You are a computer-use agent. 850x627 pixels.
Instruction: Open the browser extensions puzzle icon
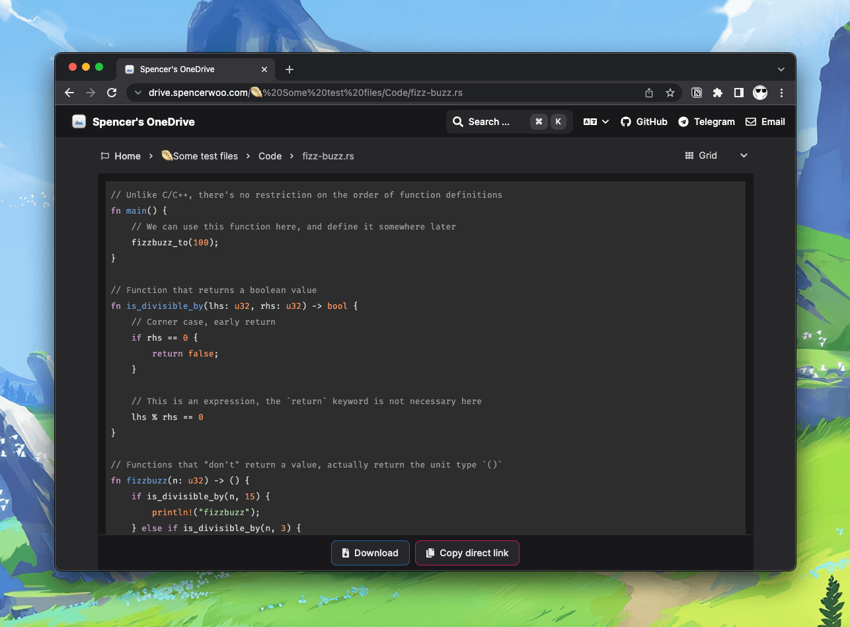(x=718, y=93)
